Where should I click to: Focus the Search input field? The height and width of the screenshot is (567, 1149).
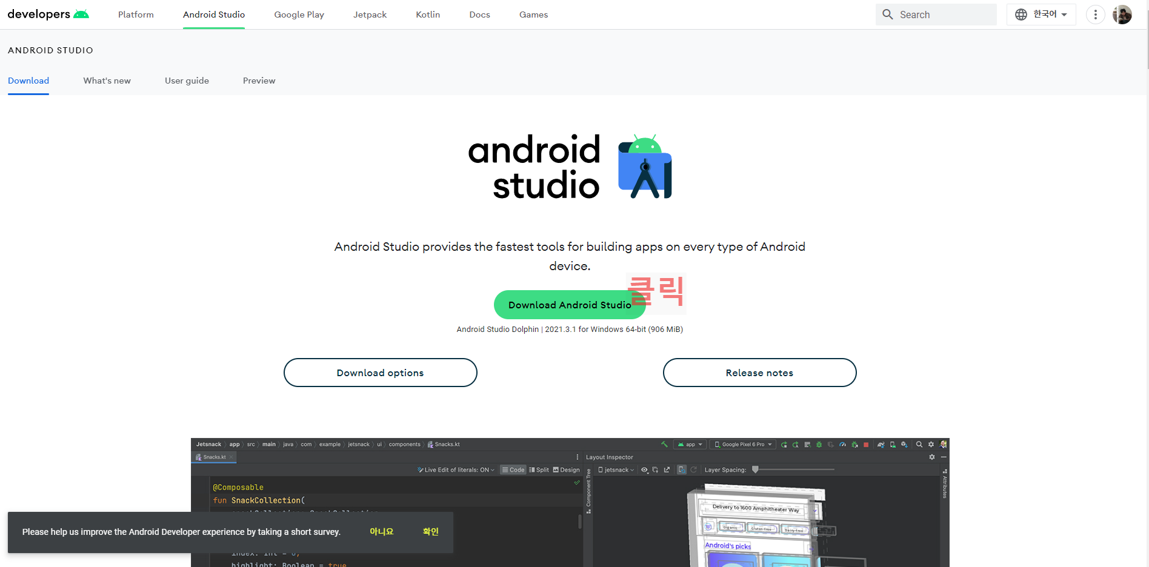(x=936, y=15)
